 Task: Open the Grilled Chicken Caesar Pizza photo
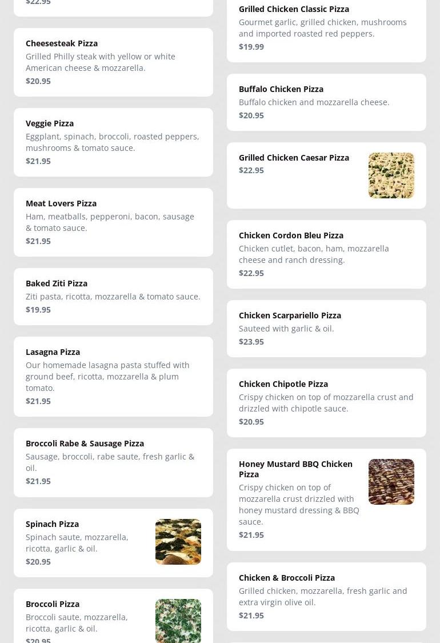pyautogui.click(x=391, y=175)
